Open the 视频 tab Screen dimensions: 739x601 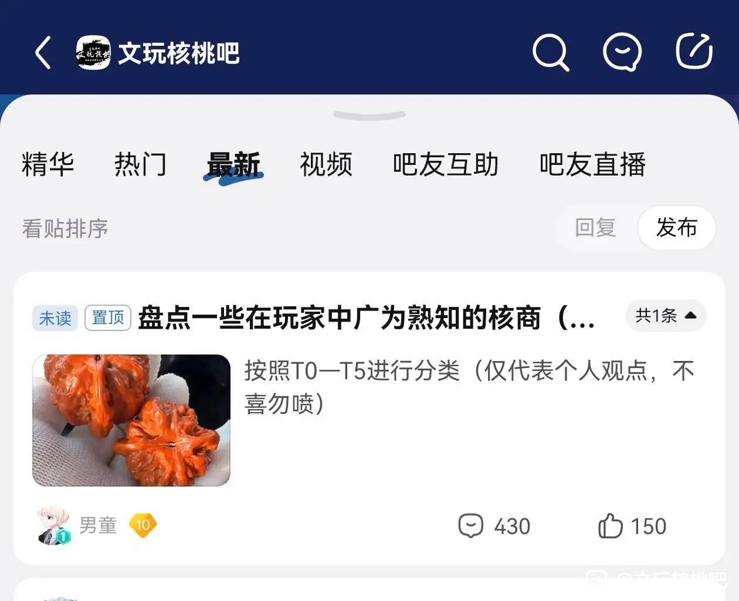point(326,164)
